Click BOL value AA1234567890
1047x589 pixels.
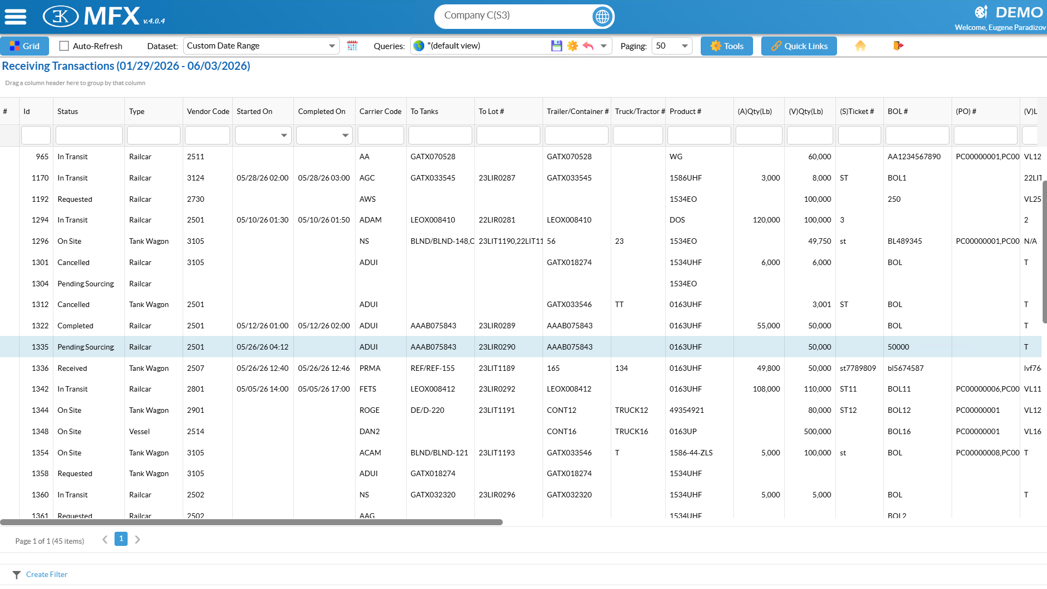tap(914, 157)
